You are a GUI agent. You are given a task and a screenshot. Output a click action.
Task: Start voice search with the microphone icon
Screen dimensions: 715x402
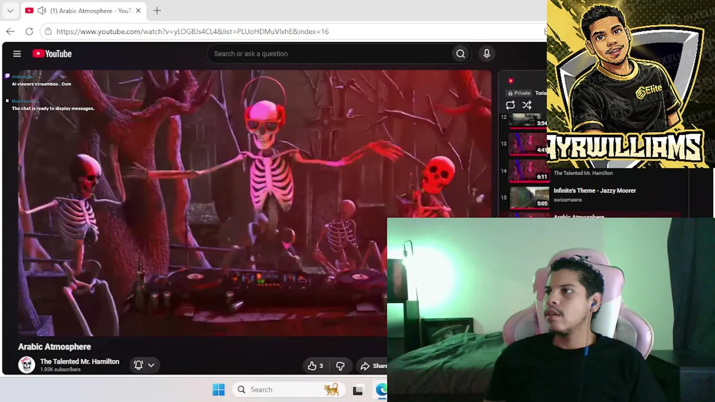(x=487, y=54)
